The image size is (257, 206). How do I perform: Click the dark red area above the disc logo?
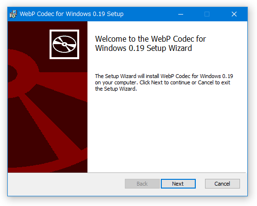click(x=64, y=25)
